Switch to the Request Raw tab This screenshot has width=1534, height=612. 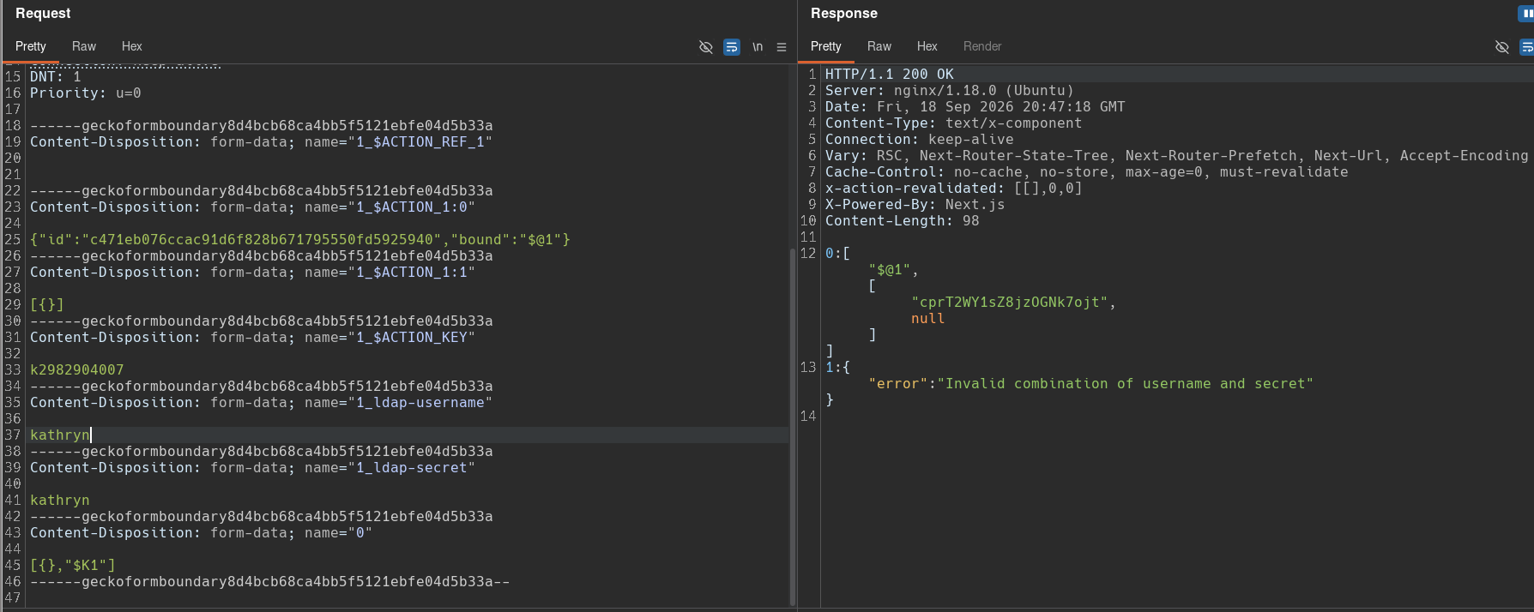[84, 46]
